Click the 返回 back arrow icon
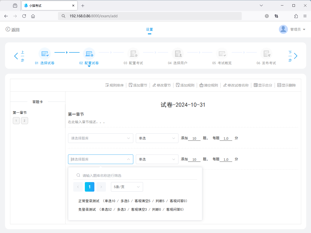This screenshot has height=233, width=311. tap(8, 29)
